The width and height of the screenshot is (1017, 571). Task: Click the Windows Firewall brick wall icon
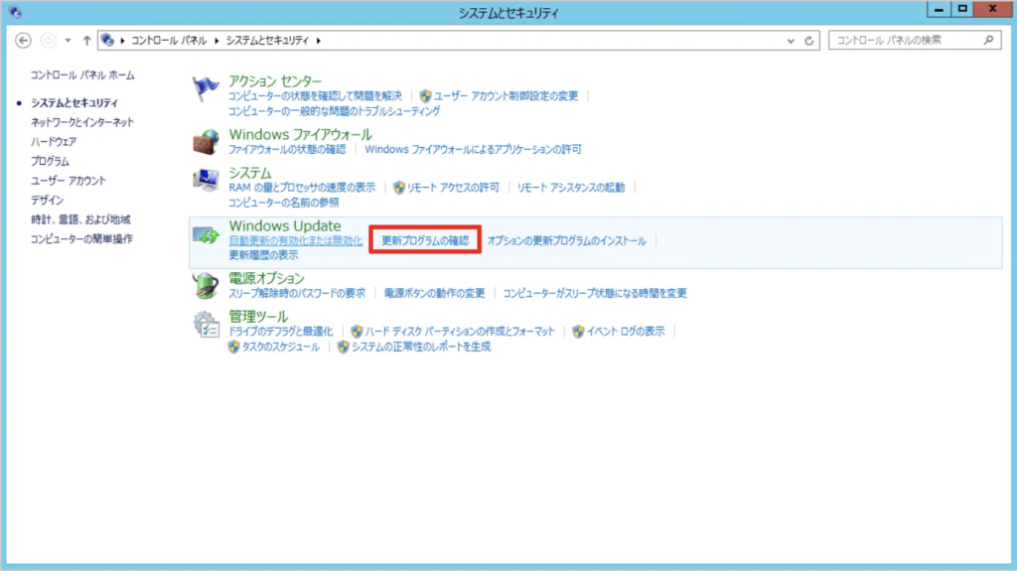click(206, 141)
